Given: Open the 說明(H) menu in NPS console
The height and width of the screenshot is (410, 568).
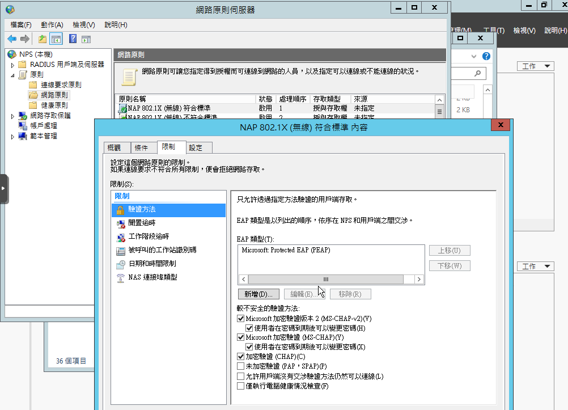Looking at the screenshot, I should coord(116,24).
